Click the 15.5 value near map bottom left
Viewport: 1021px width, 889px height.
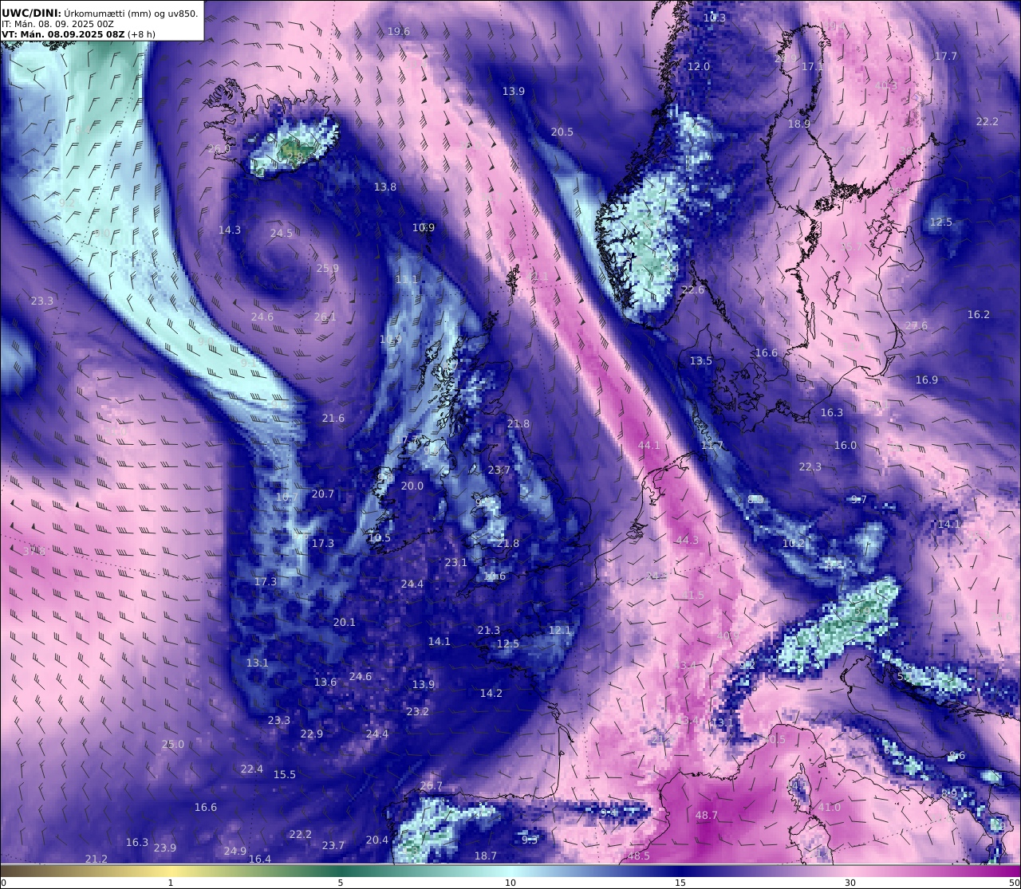(x=285, y=775)
